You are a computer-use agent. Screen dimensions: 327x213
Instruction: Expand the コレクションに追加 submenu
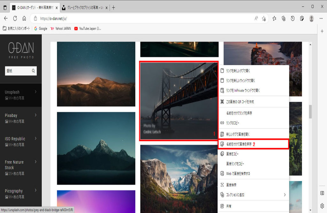285,194
